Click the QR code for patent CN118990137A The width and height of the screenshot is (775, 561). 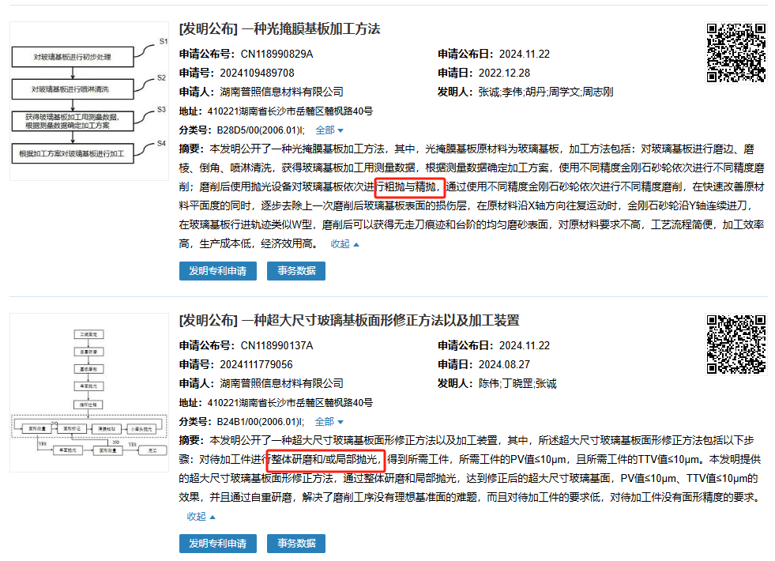pos(735,344)
